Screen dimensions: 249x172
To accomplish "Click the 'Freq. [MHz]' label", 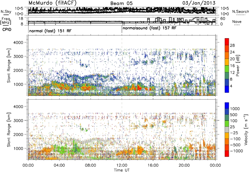I will (x=6, y=21).
